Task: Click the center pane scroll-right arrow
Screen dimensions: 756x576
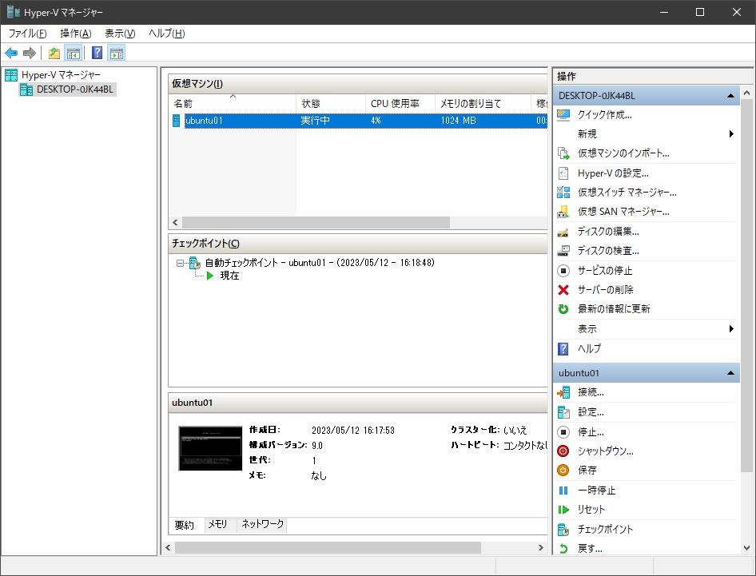Action: [540, 547]
